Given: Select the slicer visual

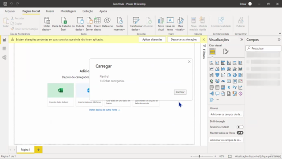Looking at the screenshot, I should (211, 87).
